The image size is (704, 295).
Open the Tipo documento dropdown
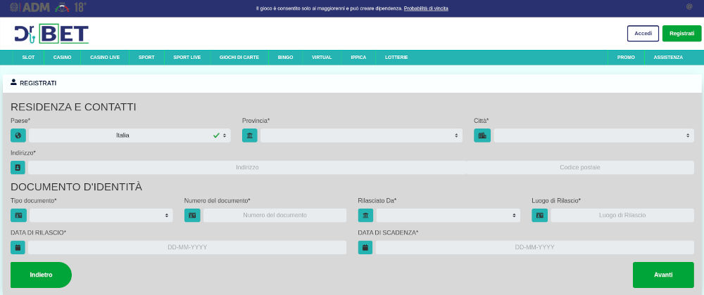(101, 216)
